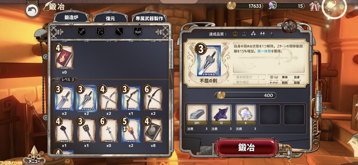Image resolution: width=358 pixels, height=165 pixels.
Task: Select the silver crown quality marker
Action: click(244, 34)
